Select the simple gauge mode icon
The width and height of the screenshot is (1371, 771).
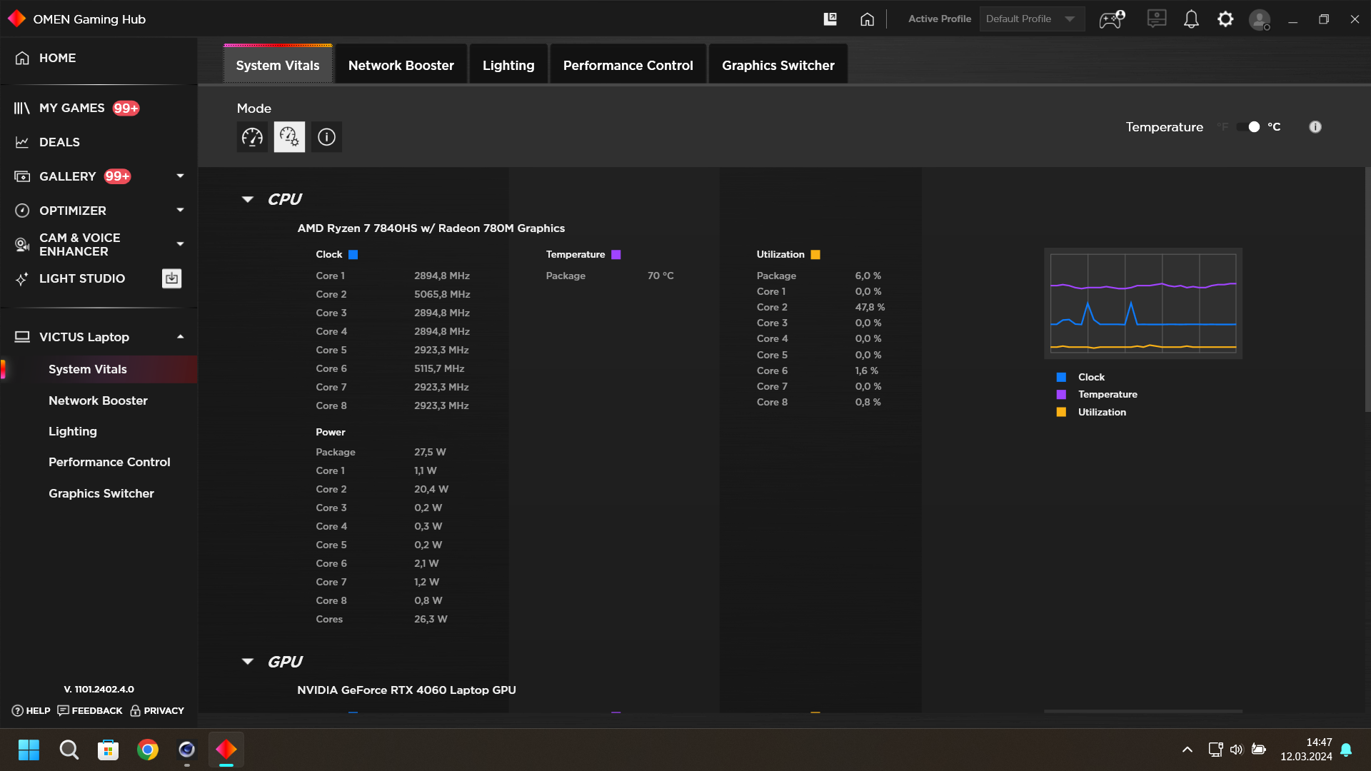pos(252,137)
